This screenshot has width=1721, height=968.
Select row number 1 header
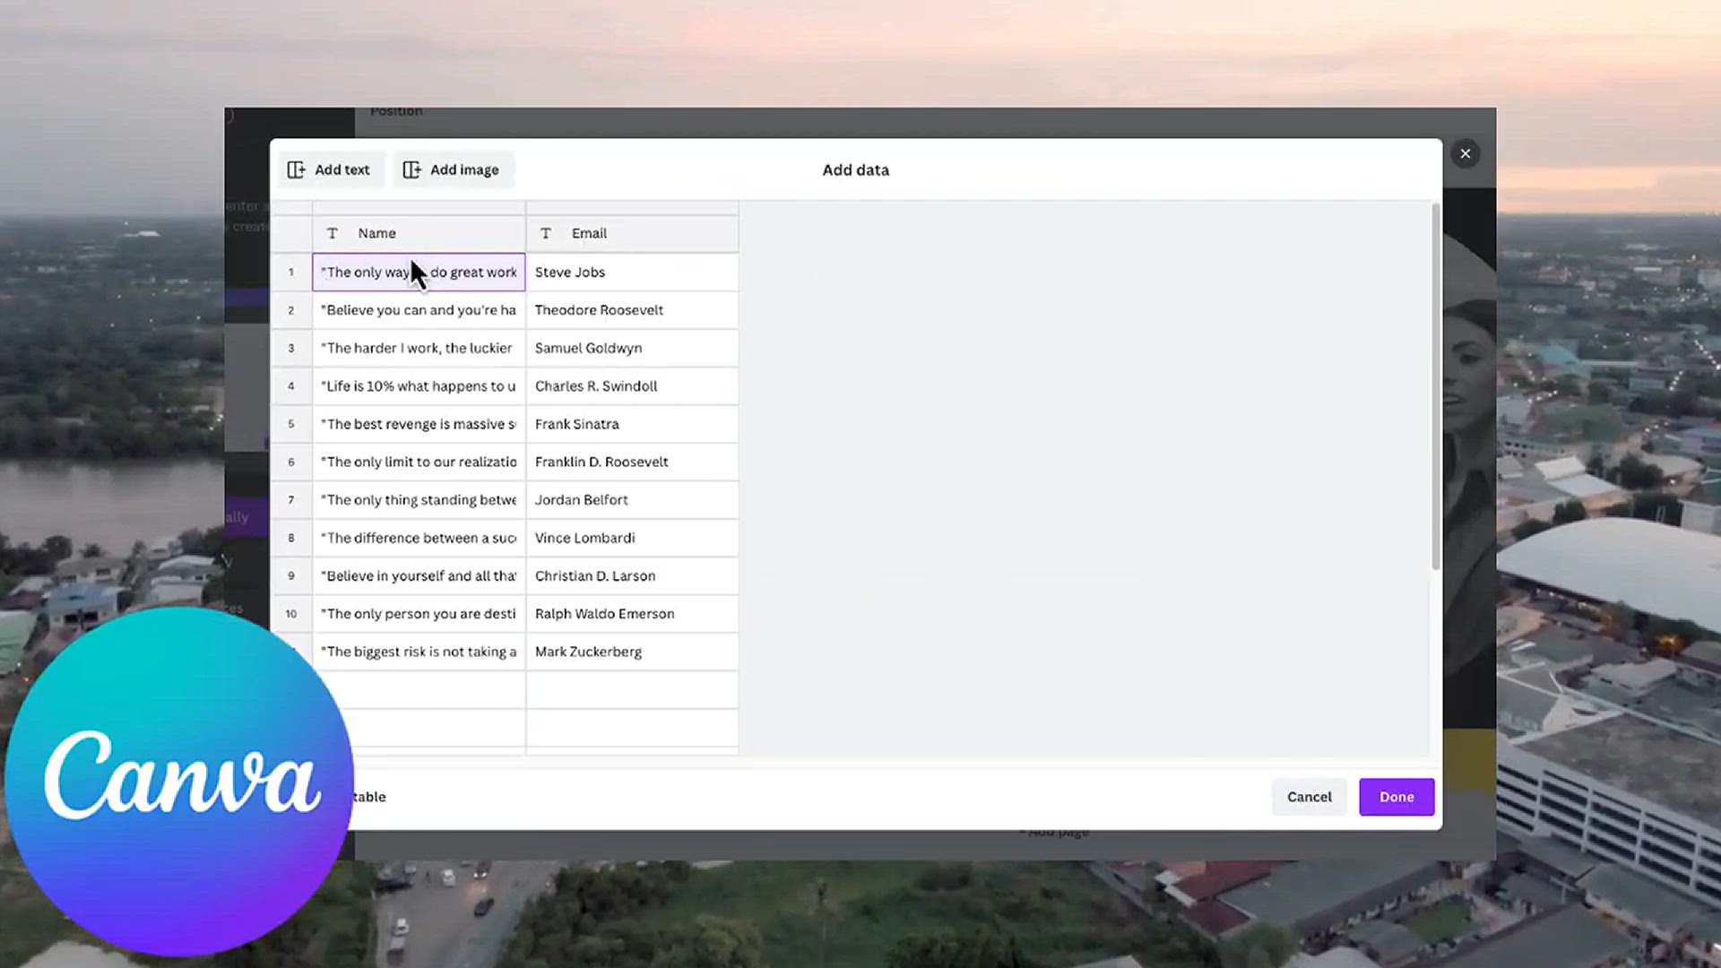click(291, 272)
